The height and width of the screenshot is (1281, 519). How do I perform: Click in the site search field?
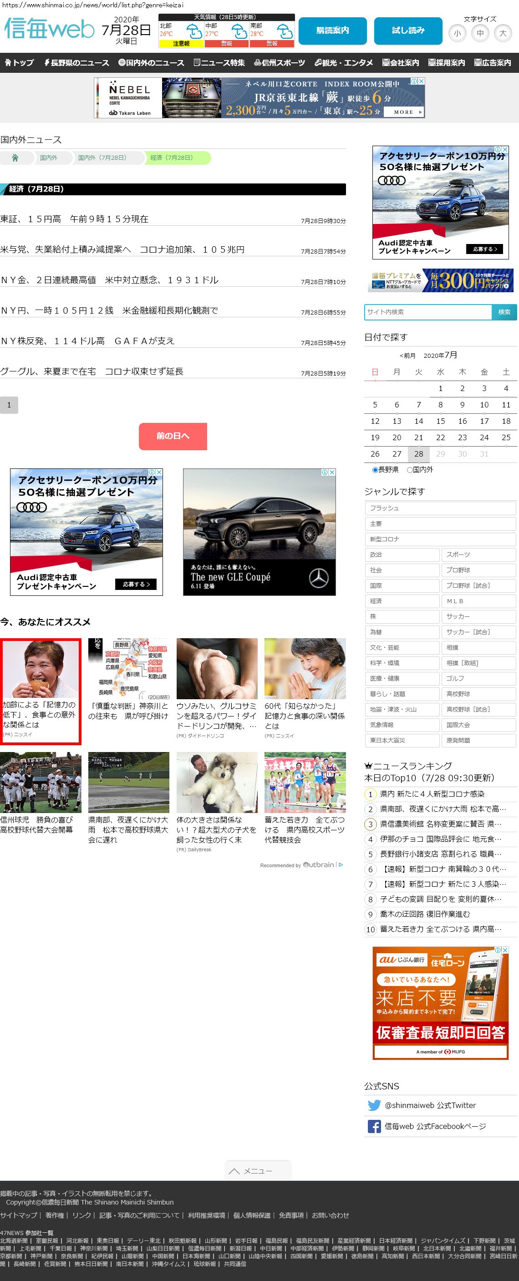click(x=428, y=312)
